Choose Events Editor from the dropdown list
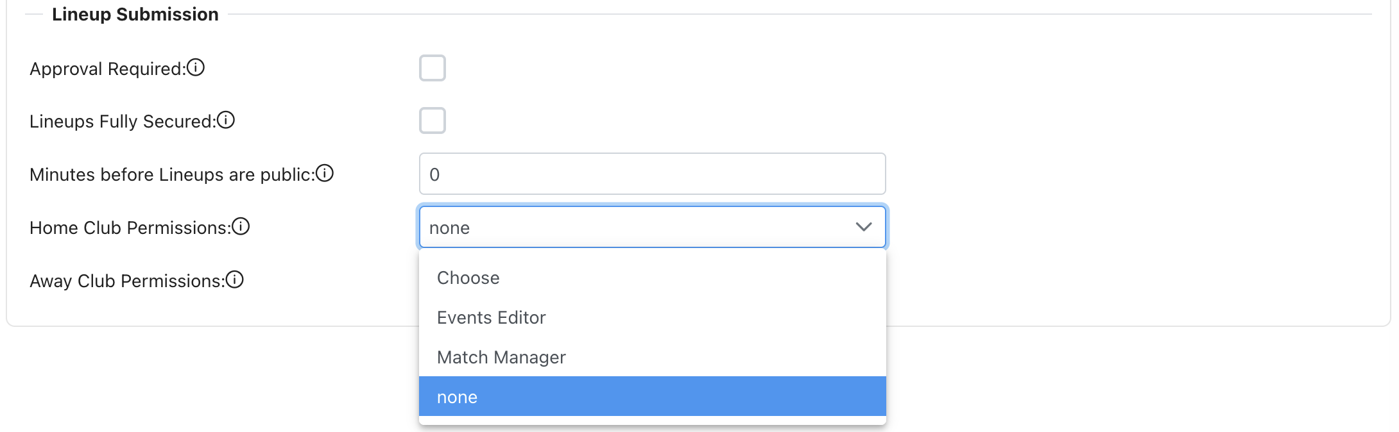The image size is (1399, 432). 491,317
